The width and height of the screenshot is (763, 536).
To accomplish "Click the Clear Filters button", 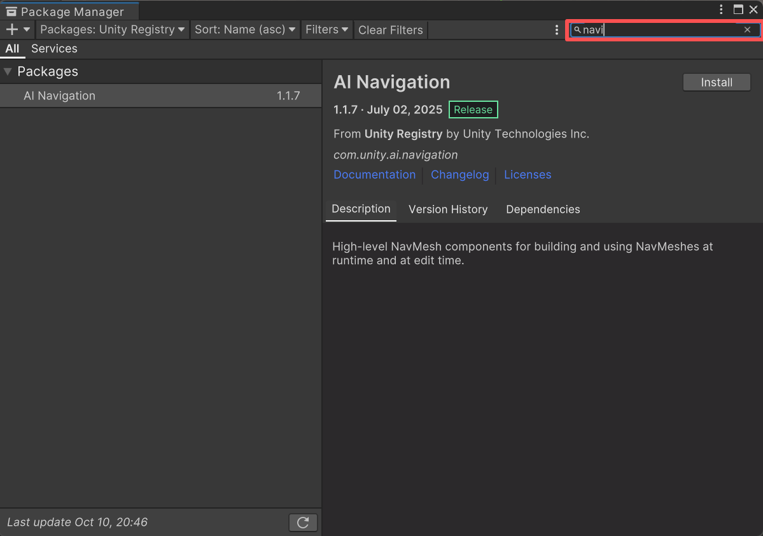I will [390, 30].
